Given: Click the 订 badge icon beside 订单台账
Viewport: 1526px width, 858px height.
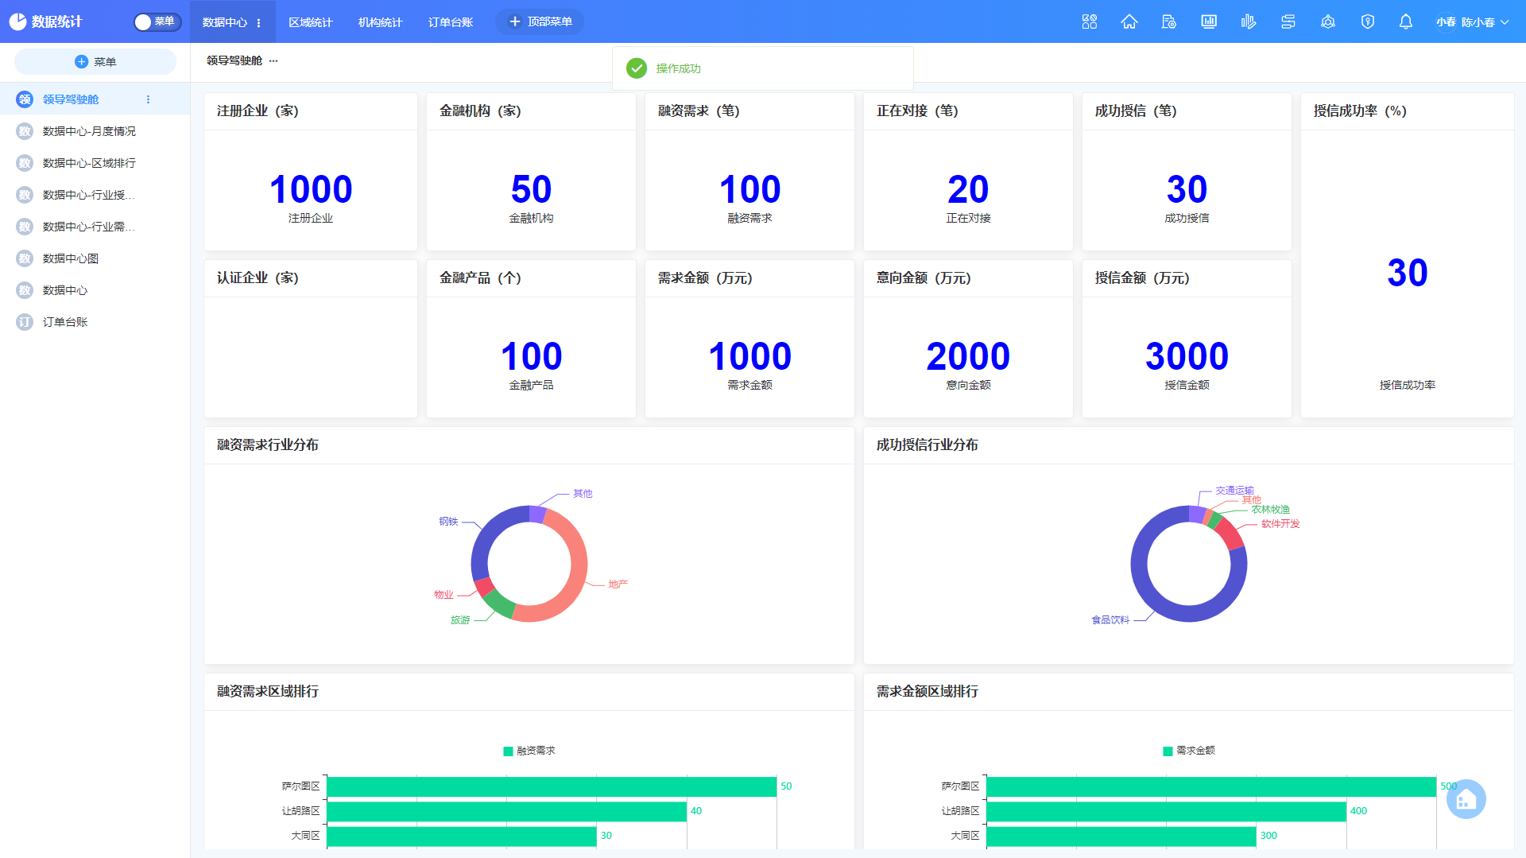Looking at the screenshot, I should click(25, 322).
